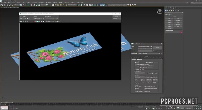Toggle the Atmospherics checkbox
The width and height of the screenshot is (202, 110).
click(x=136, y=87)
